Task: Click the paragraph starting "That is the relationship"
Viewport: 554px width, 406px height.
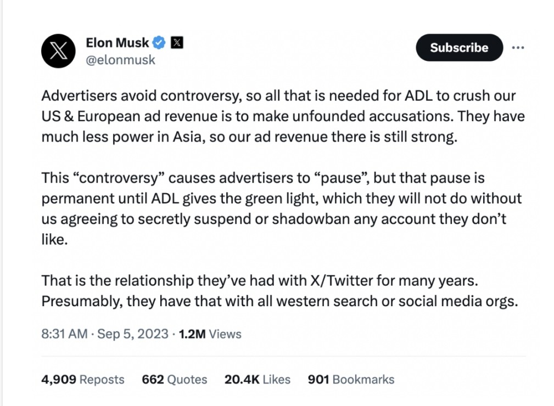Action: [275, 291]
